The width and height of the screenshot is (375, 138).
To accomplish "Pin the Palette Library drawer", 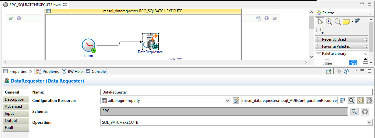I will pos(366,54).
